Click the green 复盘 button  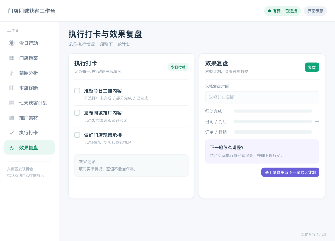point(312,67)
